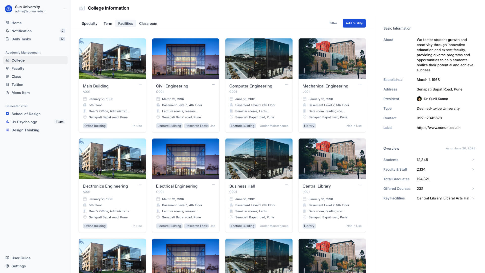Screen dimensions: 485x273
Task: Open the Central Library building photo
Action: [332, 159]
